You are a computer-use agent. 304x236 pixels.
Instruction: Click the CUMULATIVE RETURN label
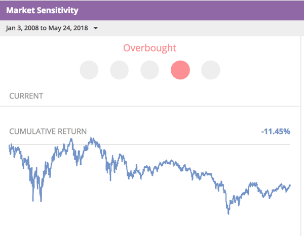pos(48,131)
